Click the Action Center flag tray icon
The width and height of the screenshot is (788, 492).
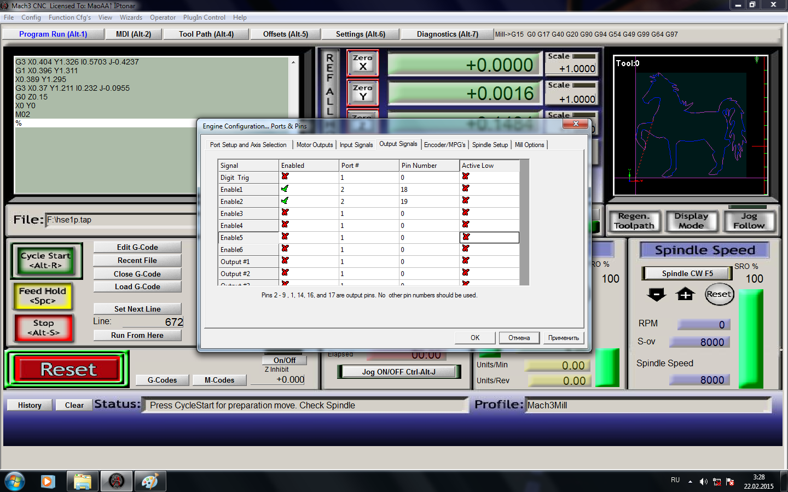[x=729, y=482]
